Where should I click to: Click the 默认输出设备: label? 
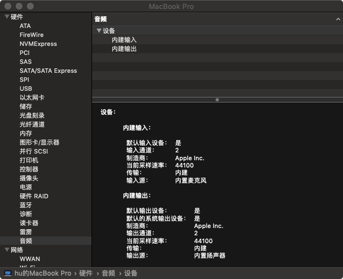[x=147, y=211]
